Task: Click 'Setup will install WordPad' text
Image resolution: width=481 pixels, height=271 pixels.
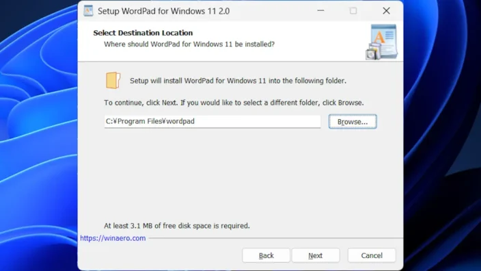Action: (238, 81)
